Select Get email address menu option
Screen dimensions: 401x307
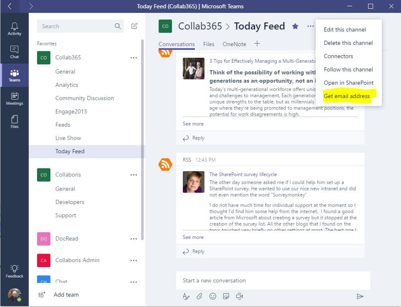click(346, 96)
